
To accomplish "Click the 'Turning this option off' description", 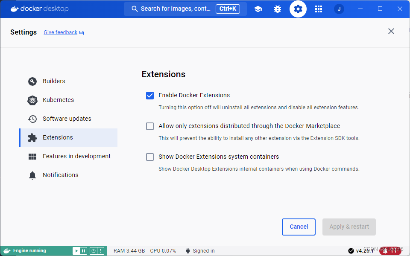I will pyautogui.click(x=259, y=108).
